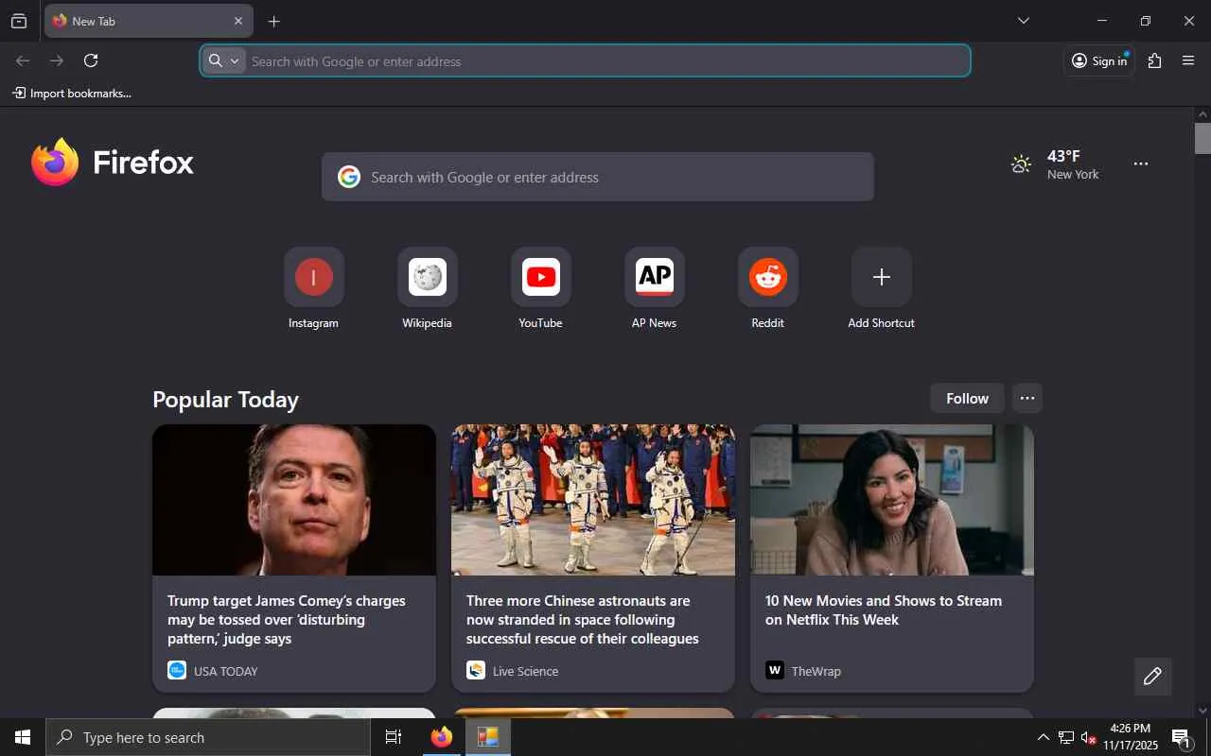Read 'Three more Chinese astronauts' headline
This screenshot has height=756, width=1211.
(583, 620)
